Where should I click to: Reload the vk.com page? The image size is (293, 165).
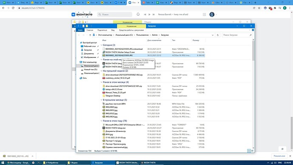click(13, 8)
